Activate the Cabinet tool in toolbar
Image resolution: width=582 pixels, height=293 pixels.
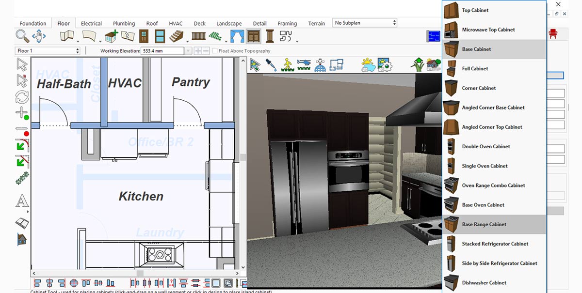point(253,36)
